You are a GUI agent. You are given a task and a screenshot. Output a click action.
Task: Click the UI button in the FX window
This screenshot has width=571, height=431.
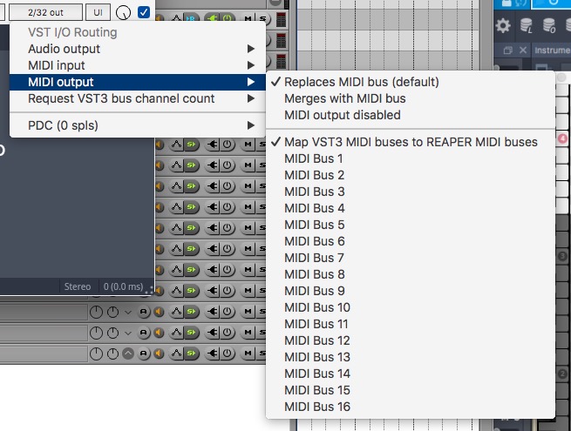pos(98,12)
